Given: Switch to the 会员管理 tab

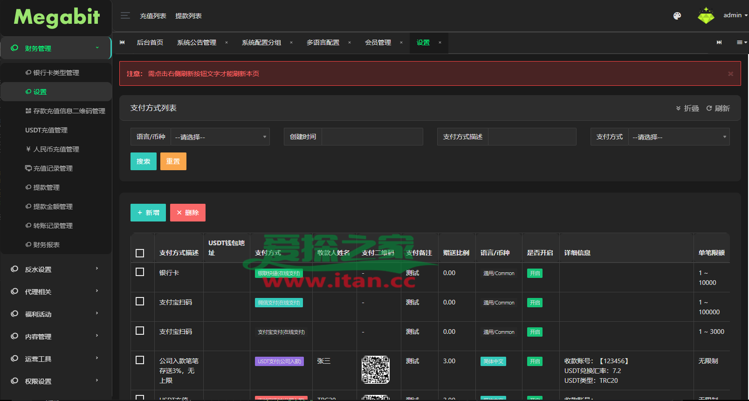Looking at the screenshot, I should [378, 42].
